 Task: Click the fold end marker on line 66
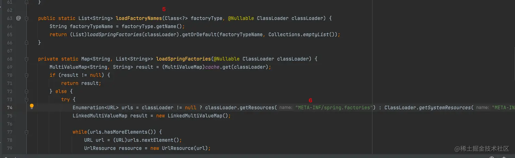click(x=27, y=43)
